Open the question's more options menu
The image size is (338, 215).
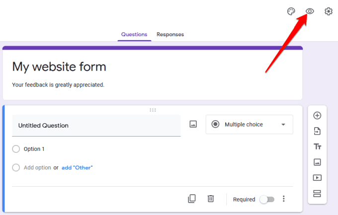(x=284, y=199)
